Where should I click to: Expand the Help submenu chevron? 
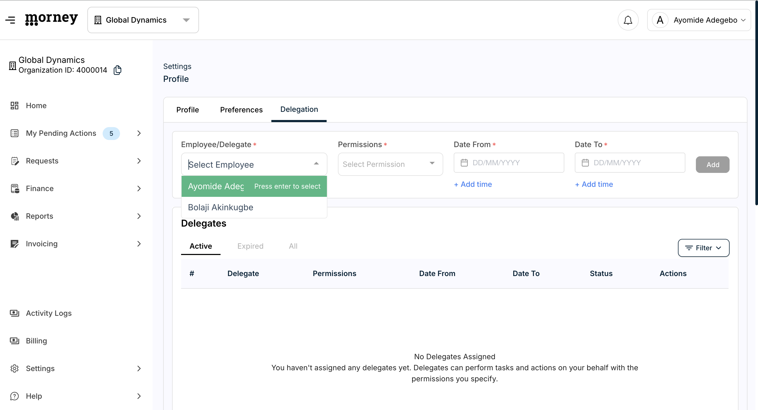point(139,396)
